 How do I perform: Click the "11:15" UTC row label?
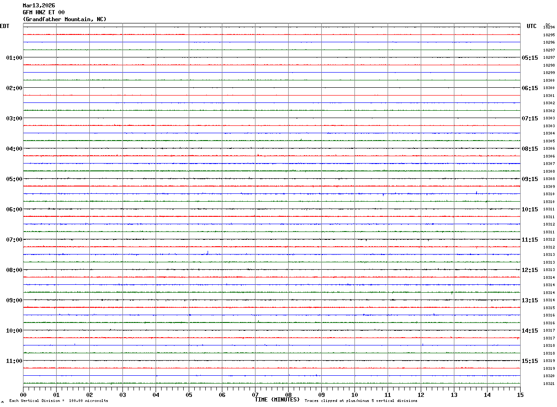[530, 240]
